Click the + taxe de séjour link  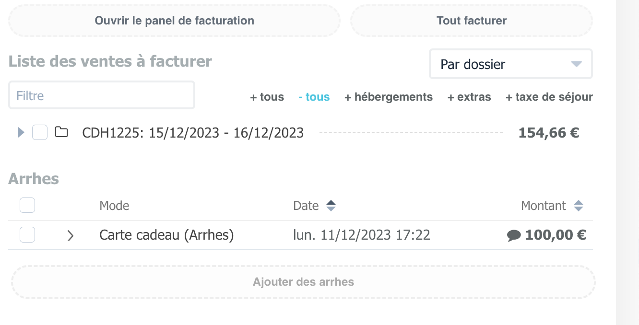pos(549,97)
